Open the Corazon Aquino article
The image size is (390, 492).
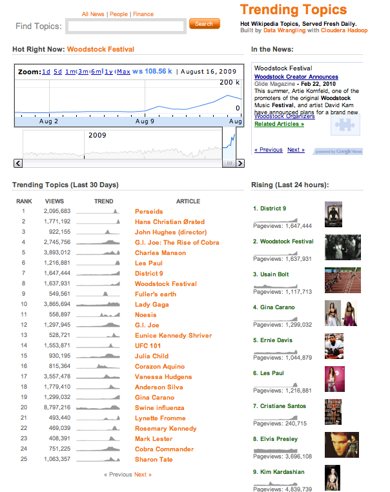tap(159, 367)
